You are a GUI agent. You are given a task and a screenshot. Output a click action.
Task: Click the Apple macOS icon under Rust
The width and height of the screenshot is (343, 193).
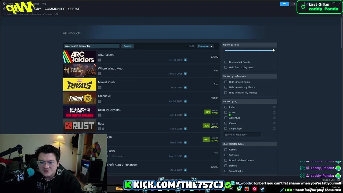click(103, 129)
